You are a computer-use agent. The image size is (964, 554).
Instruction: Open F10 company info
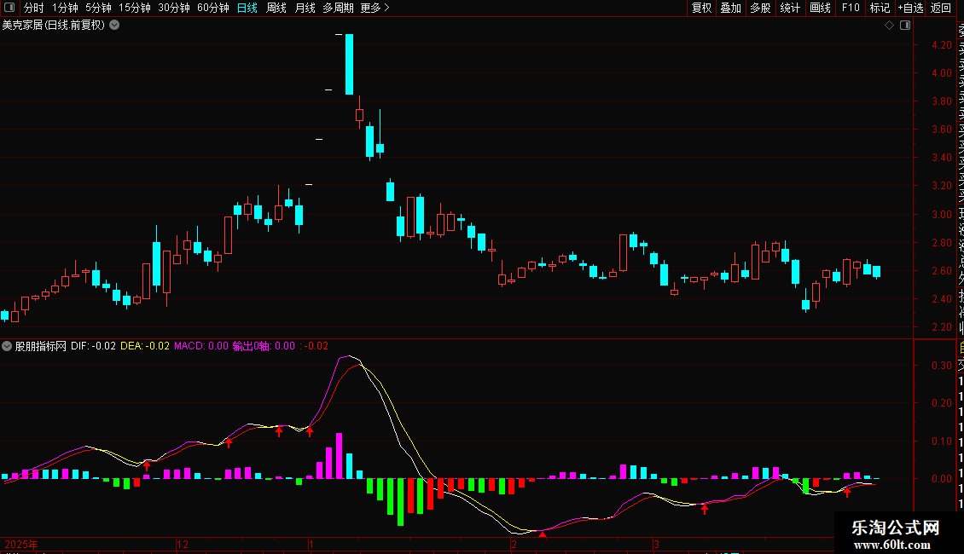(x=851, y=8)
